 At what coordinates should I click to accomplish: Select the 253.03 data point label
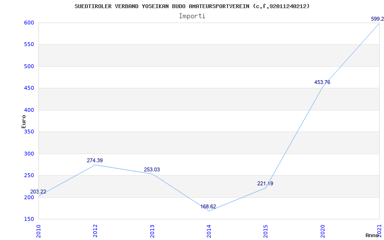coord(152,170)
